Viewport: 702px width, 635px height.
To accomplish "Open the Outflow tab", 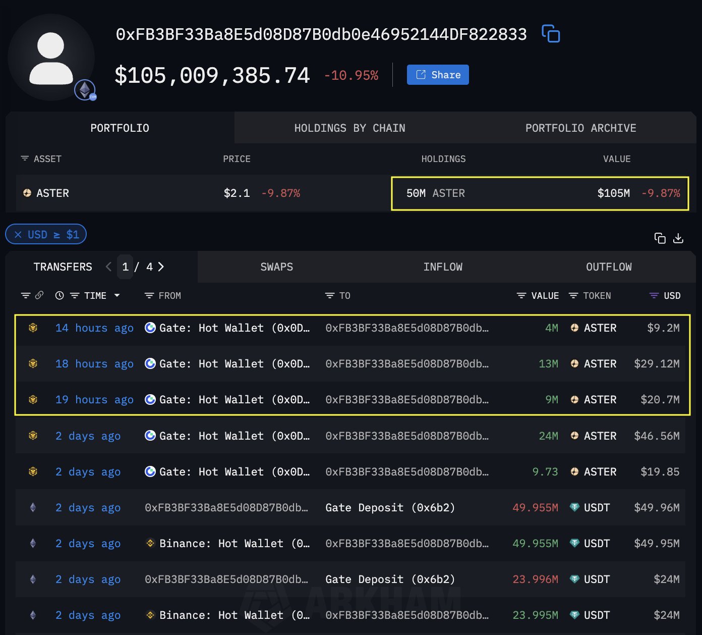I will 608,267.
